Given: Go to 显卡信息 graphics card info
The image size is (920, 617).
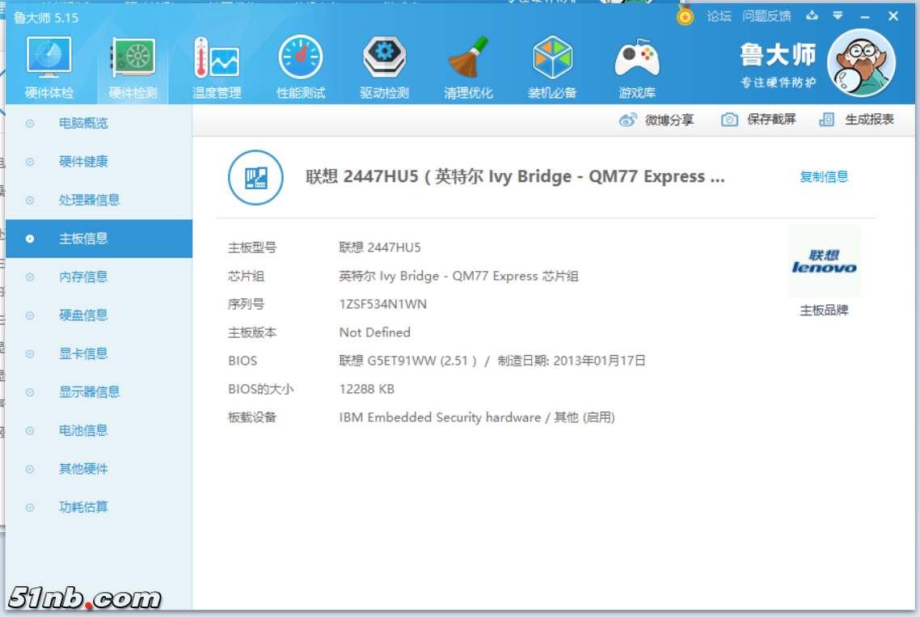Looking at the screenshot, I should pos(83,354).
